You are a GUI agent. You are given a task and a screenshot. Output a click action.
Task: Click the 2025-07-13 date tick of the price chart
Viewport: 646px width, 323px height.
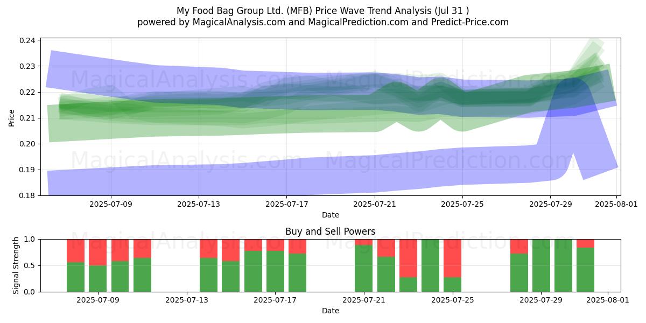pyautogui.click(x=199, y=204)
